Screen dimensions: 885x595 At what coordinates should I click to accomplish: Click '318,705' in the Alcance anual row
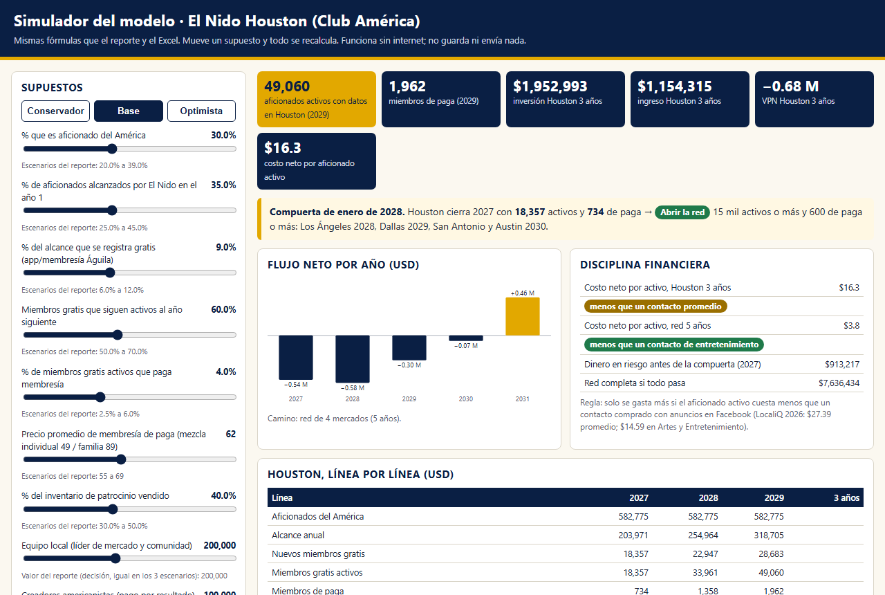pos(769,535)
